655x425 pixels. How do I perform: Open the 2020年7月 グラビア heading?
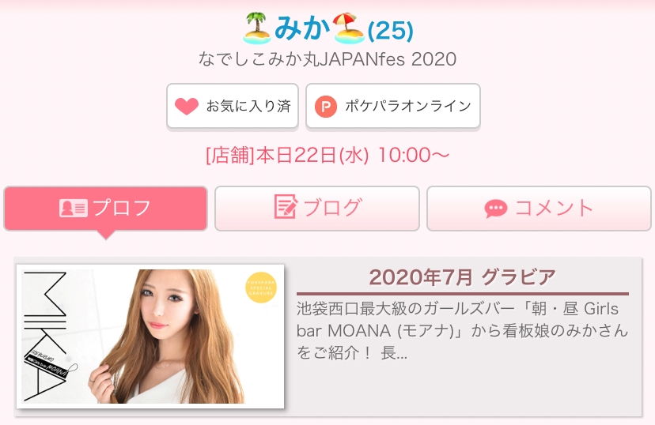click(x=462, y=277)
